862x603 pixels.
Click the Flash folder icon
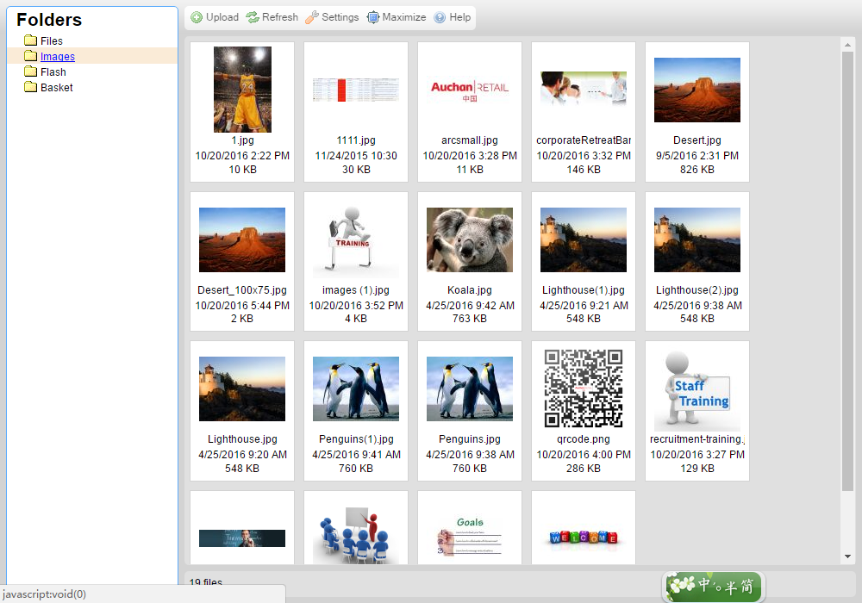[31, 71]
